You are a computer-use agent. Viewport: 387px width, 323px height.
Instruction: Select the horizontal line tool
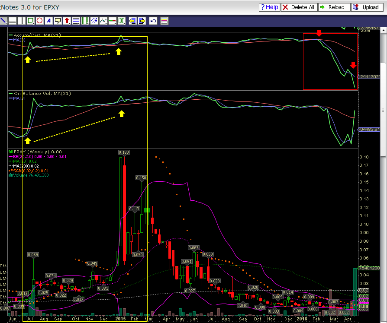point(13,21)
